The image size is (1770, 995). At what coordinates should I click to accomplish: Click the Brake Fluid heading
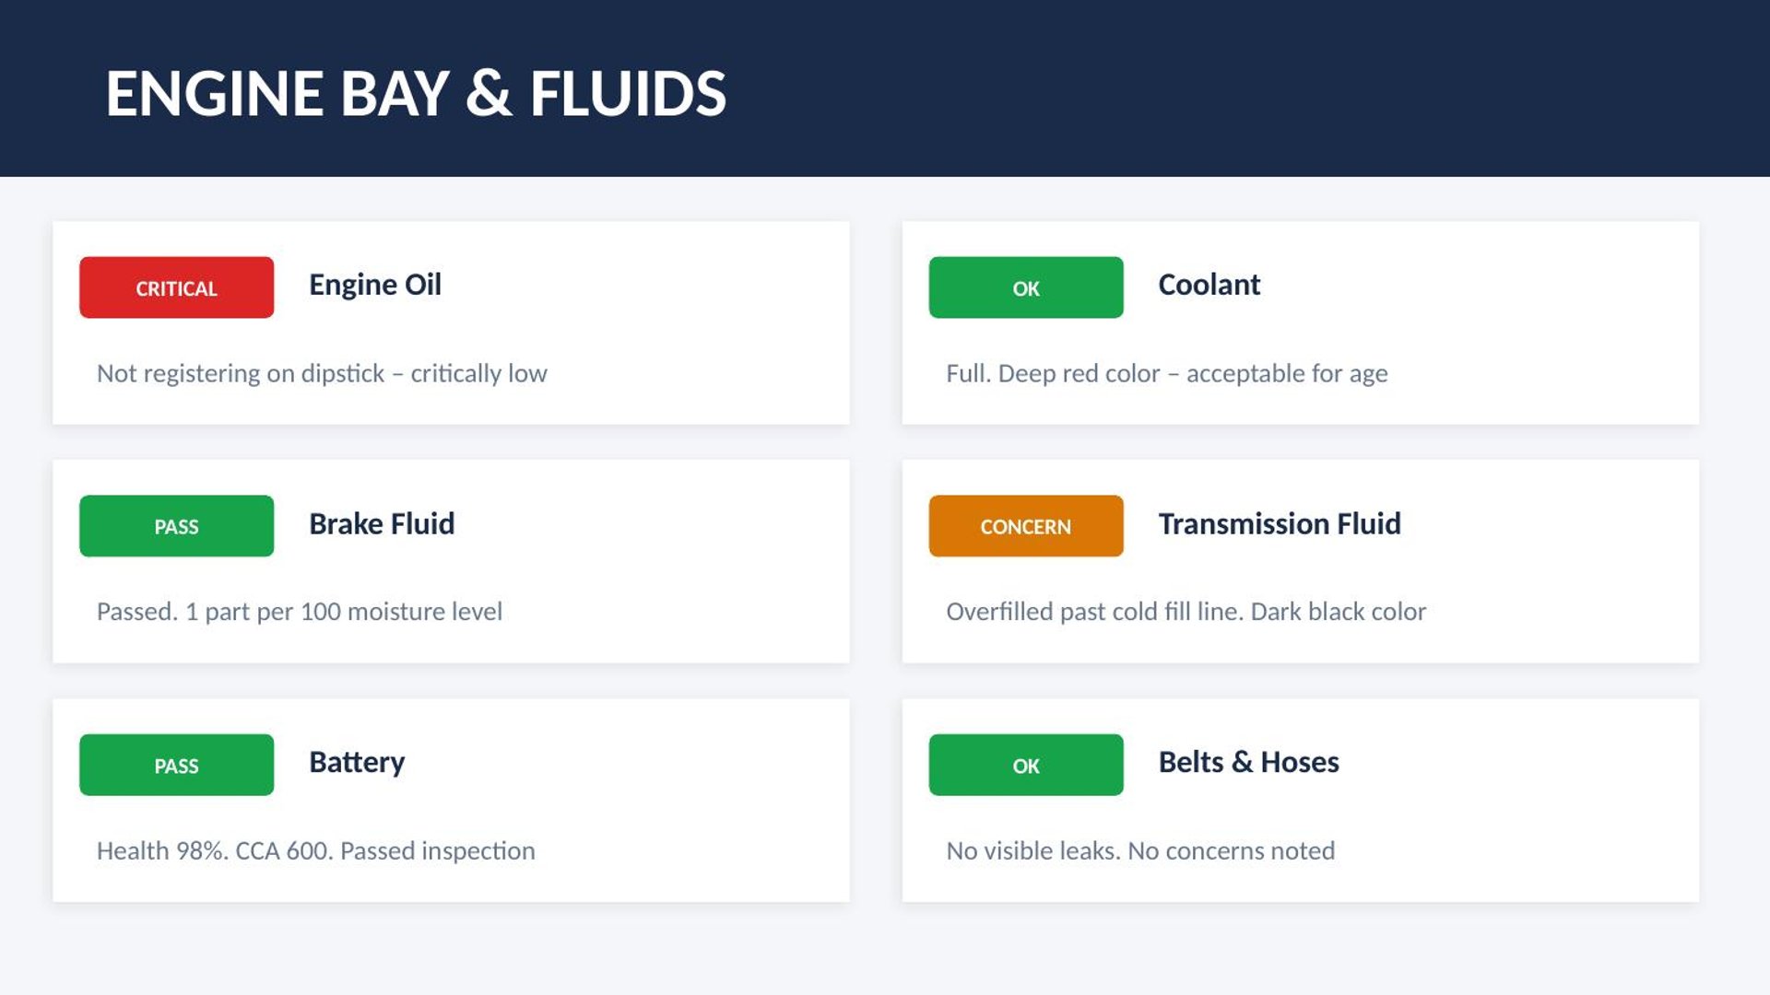coord(381,523)
